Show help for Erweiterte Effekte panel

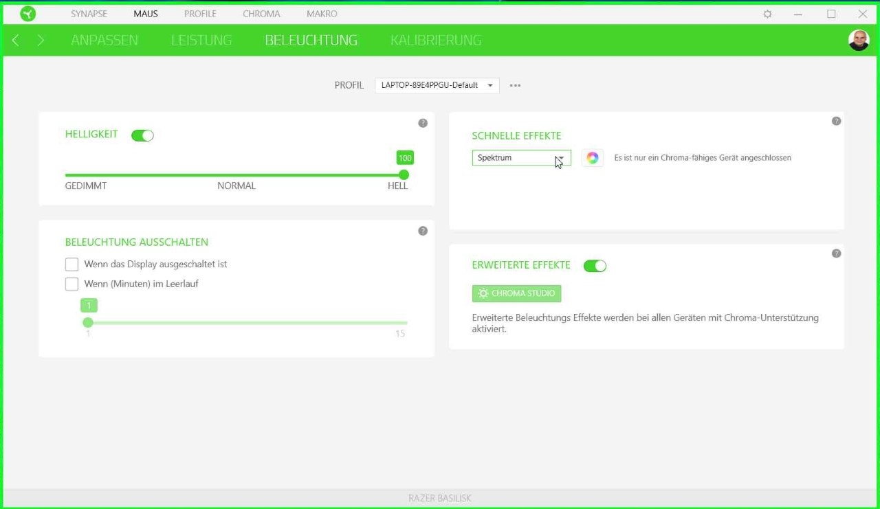(x=836, y=253)
